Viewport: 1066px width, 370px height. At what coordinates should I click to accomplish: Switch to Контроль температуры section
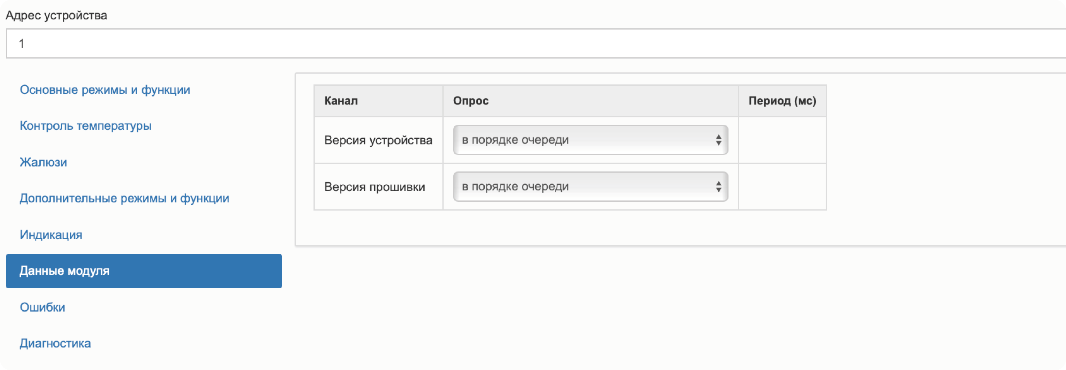point(86,126)
